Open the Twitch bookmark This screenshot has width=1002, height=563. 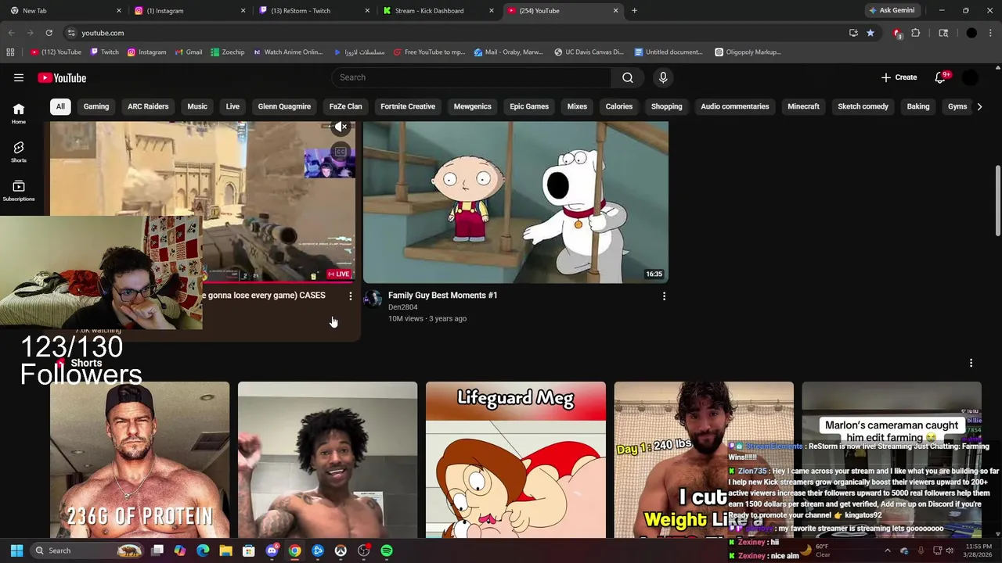click(x=104, y=52)
